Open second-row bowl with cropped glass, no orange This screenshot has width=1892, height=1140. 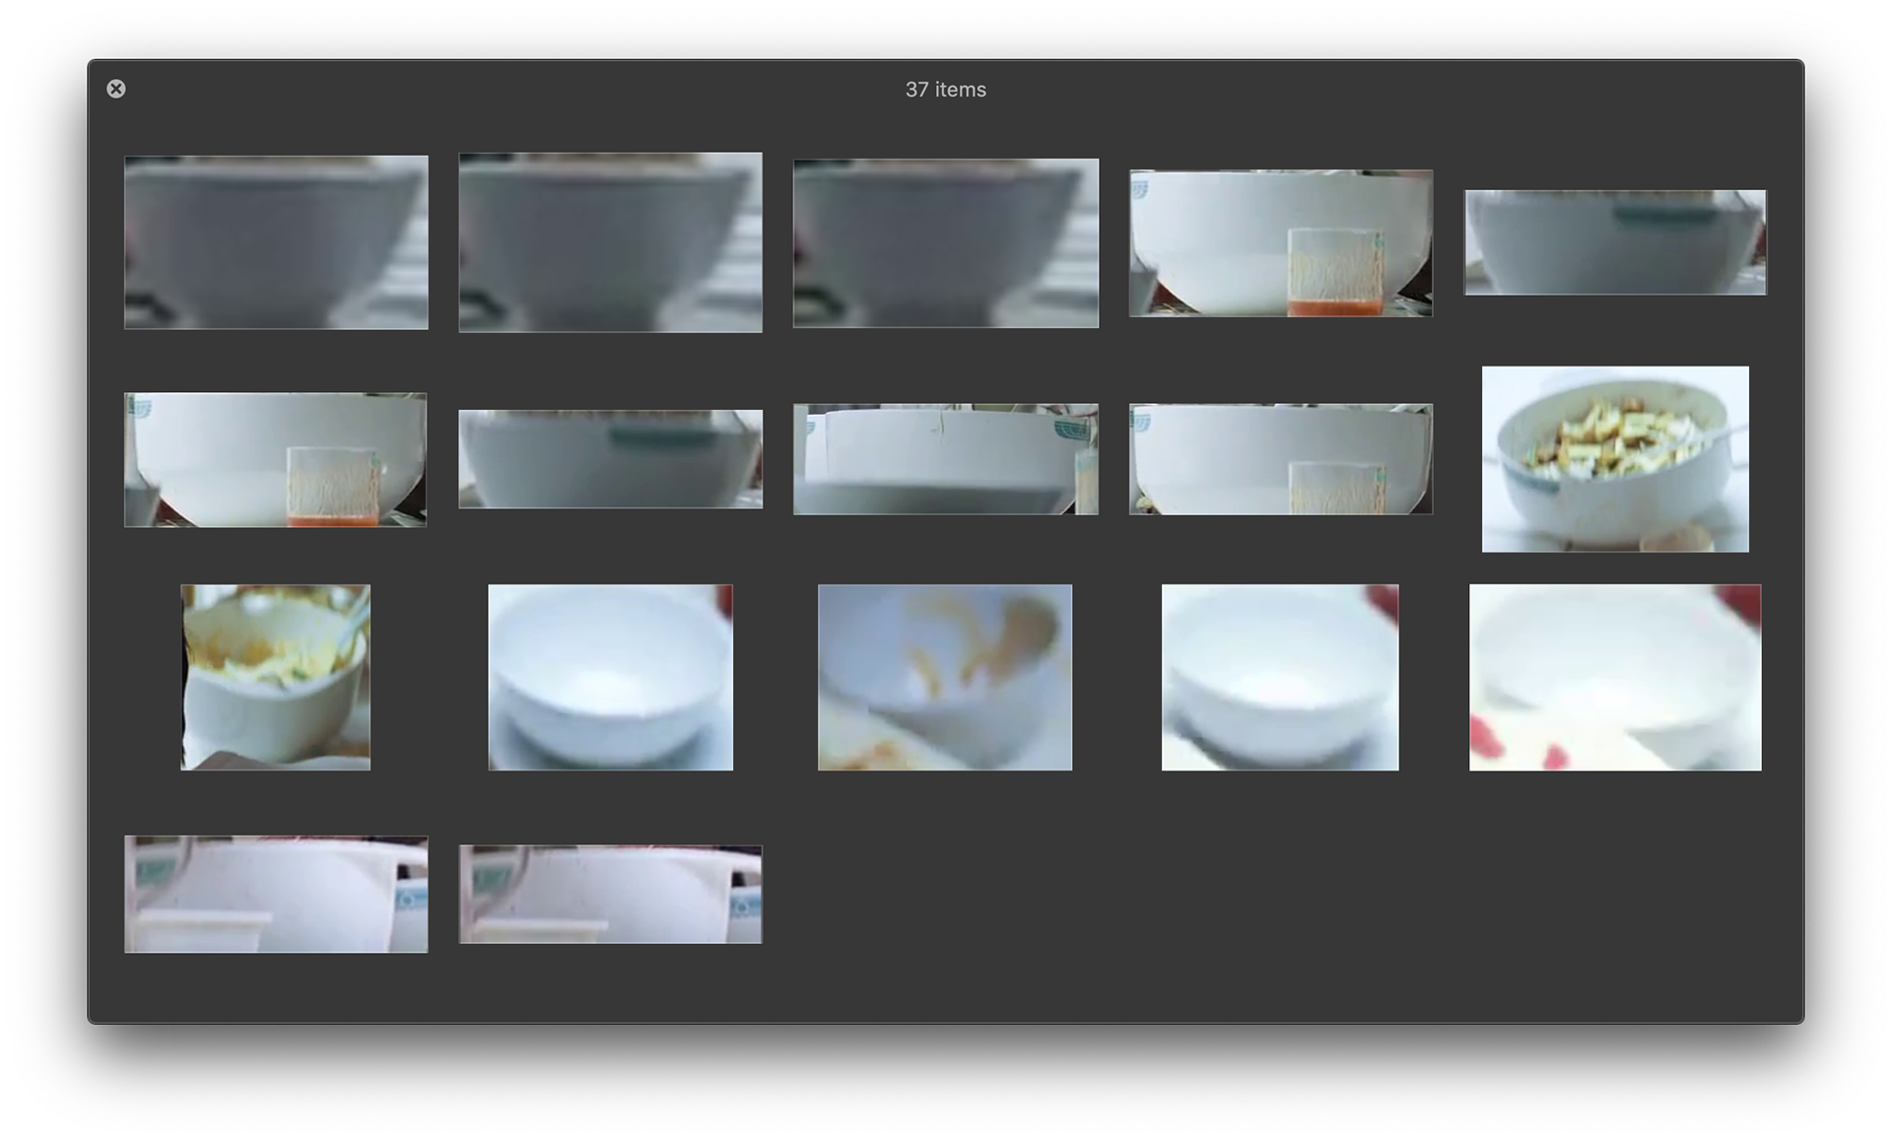[x=1281, y=459]
